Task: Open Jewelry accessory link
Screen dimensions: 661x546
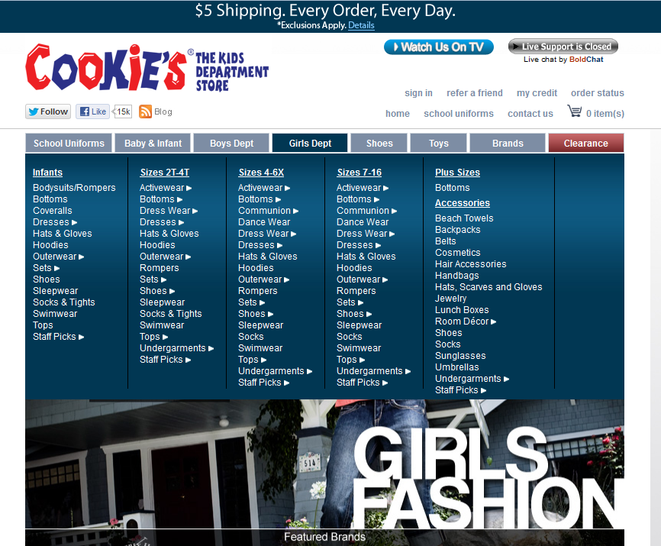Action: pyautogui.click(x=450, y=299)
